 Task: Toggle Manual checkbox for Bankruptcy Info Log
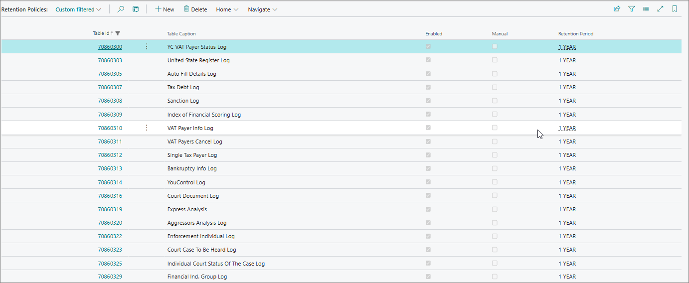pyautogui.click(x=495, y=168)
